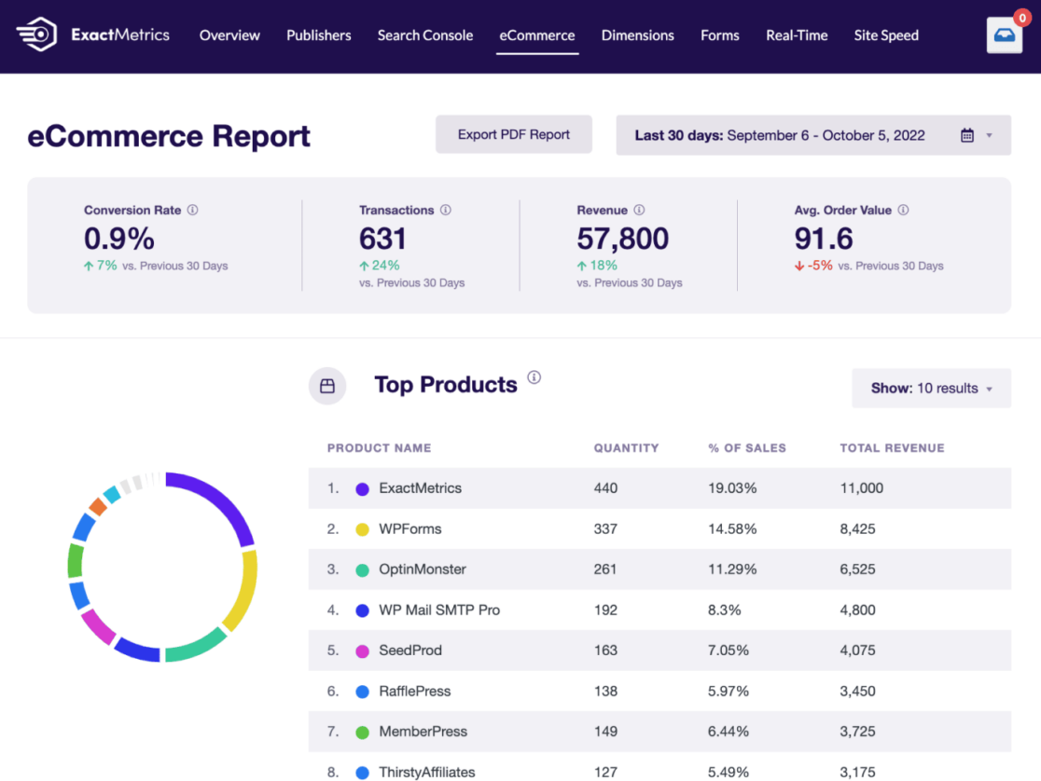
Task: Click purple segment of donut chart
Action: point(222,500)
